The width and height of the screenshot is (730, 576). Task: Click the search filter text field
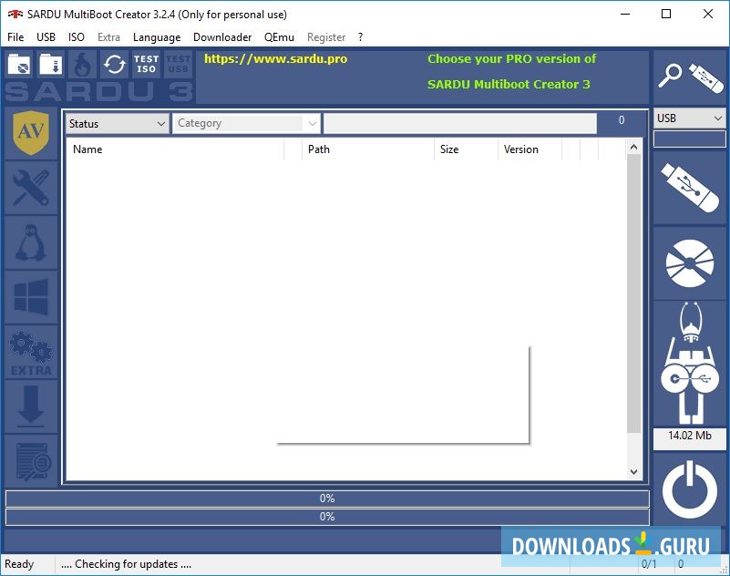pyautogui.click(x=460, y=124)
